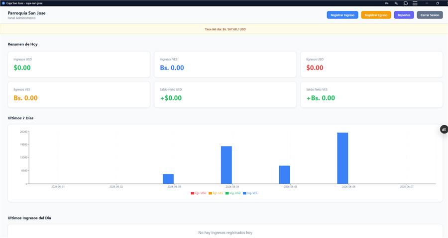Viewport: 448px width, 238px height.
Task: Click the Ingresos VES Bs. 0.00 value
Action: click(172, 68)
